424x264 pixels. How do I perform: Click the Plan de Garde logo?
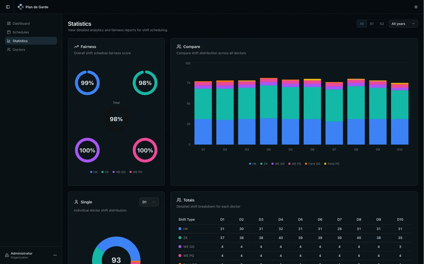tap(20, 7)
